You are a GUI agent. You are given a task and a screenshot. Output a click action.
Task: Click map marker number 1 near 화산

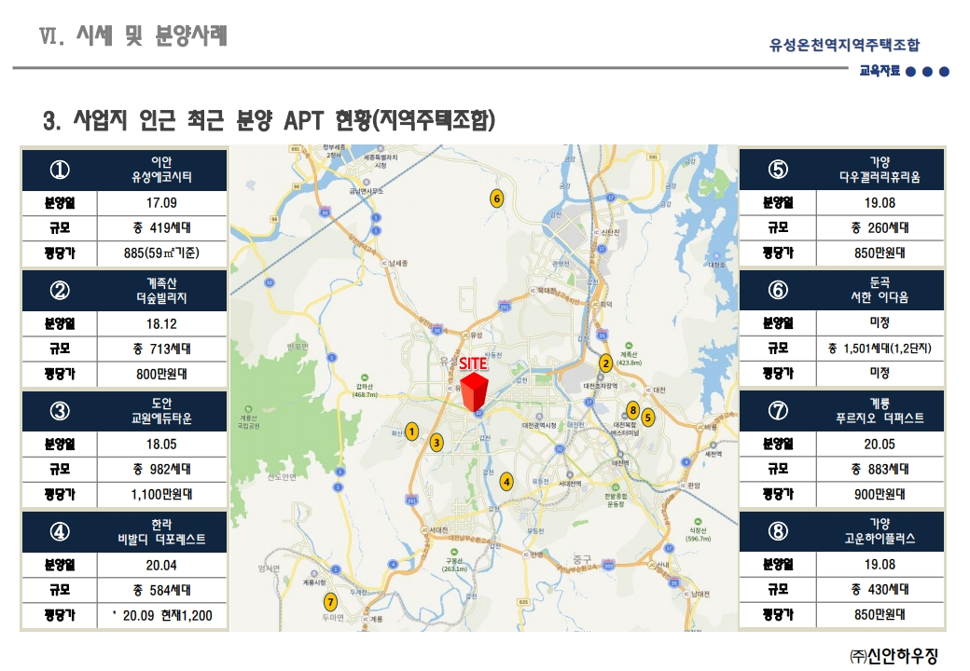411,431
